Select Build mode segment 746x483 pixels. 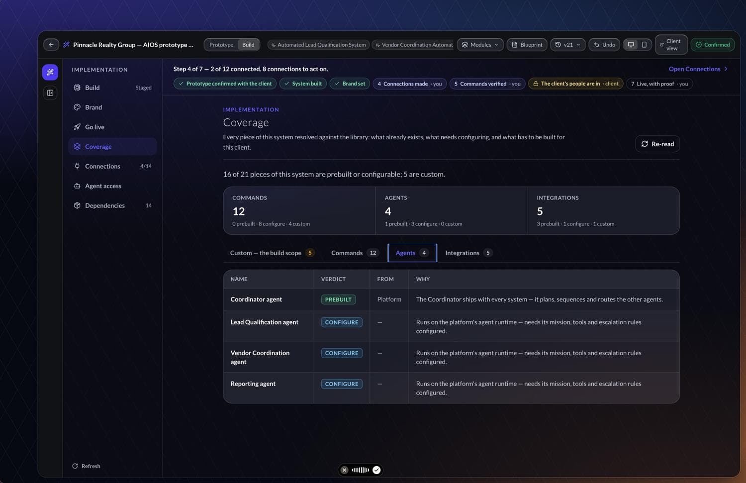248,45
